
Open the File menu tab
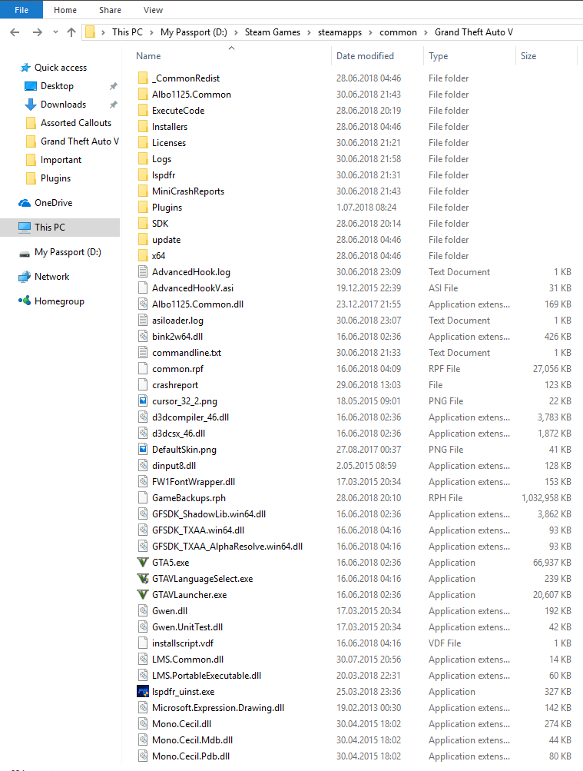(x=22, y=10)
